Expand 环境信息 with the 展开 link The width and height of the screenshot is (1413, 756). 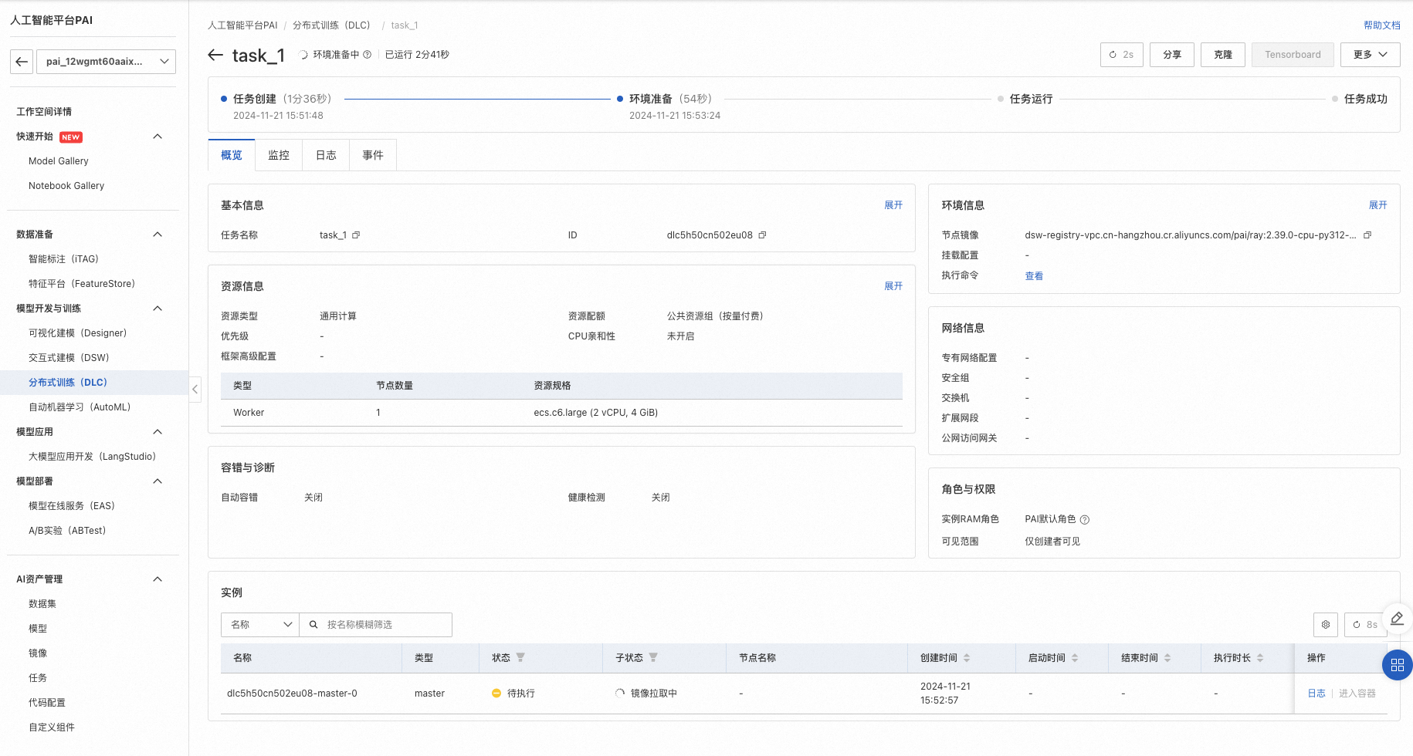(x=1377, y=205)
